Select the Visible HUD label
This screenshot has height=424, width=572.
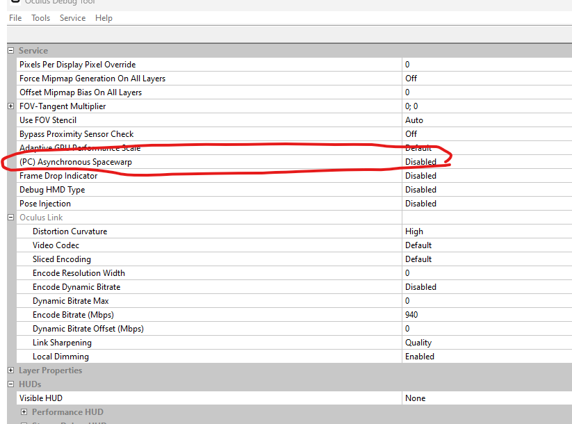pos(41,398)
